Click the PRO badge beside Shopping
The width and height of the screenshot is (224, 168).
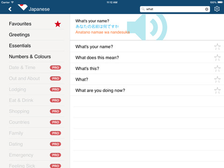[56, 112]
